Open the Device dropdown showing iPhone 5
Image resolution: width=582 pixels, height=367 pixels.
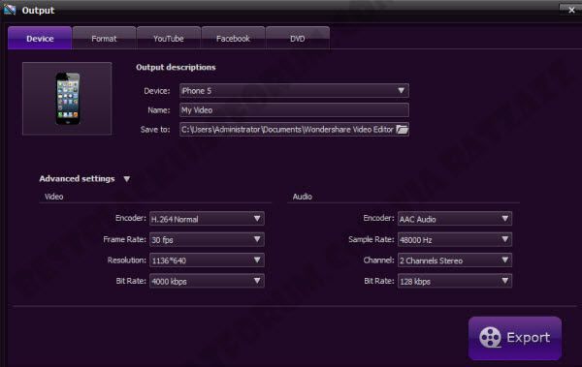click(294, 91)
